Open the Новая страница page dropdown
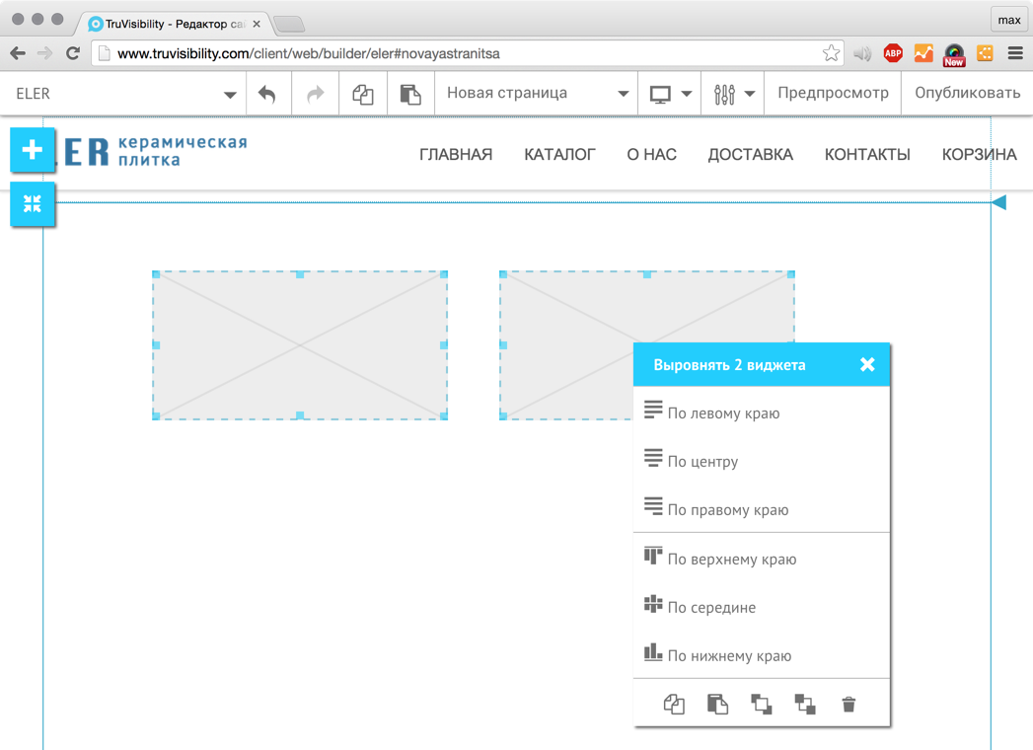1033x750 pixels. click(537, 94)
